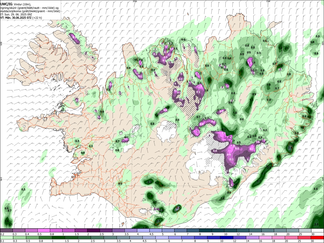This screenshot has width=324, height=243.
Task: Click the 30 label in the rain legend row
Action: click(x=313, y=241)
